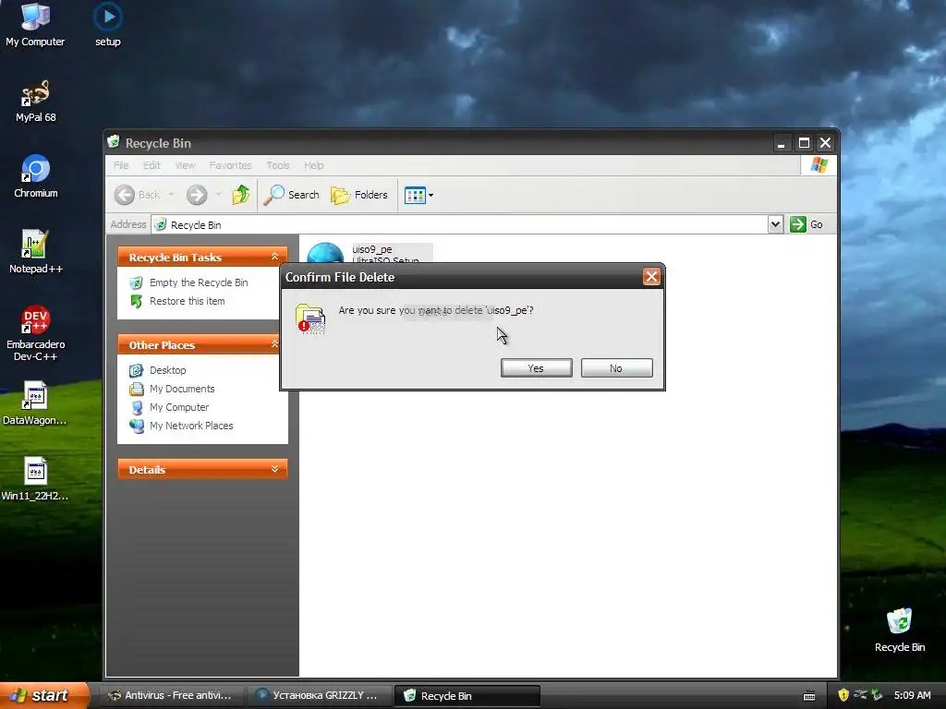Click the Forward navigation arrow

tap(197, 195)
